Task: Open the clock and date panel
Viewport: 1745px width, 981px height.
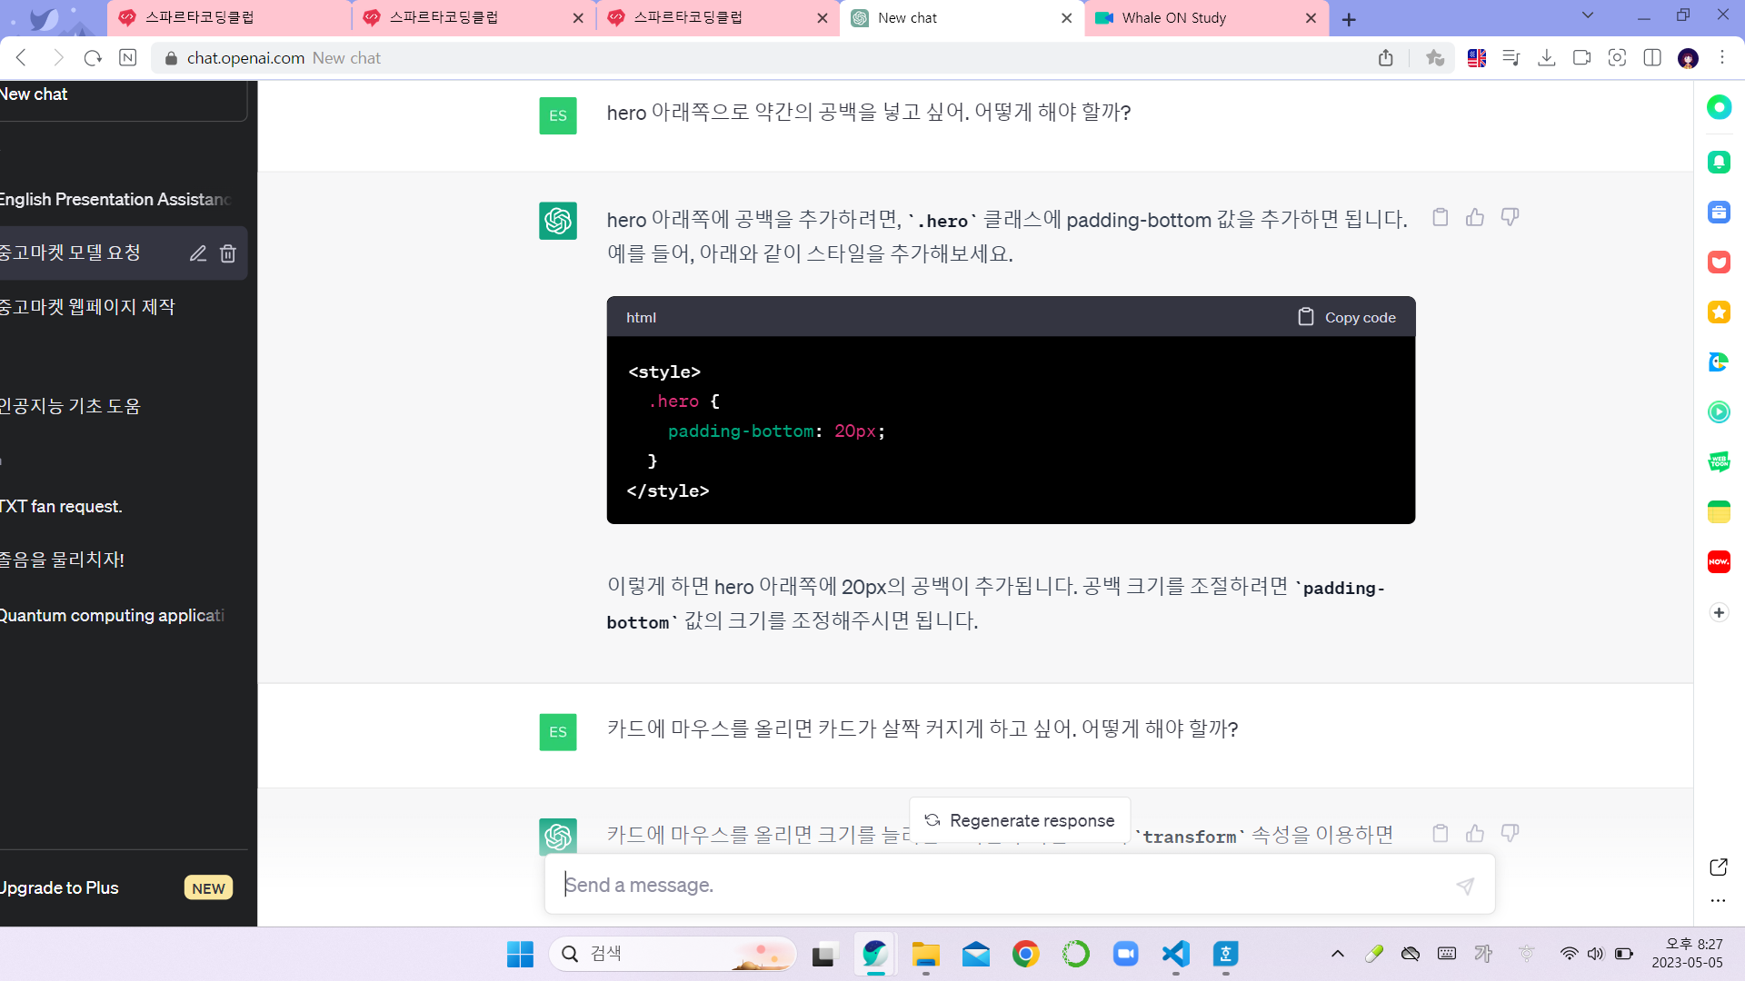Action: [1687, 954]
